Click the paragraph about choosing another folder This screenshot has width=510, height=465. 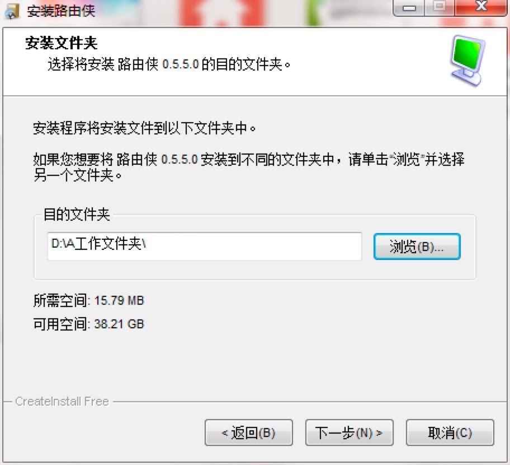[x=249, y=167]
